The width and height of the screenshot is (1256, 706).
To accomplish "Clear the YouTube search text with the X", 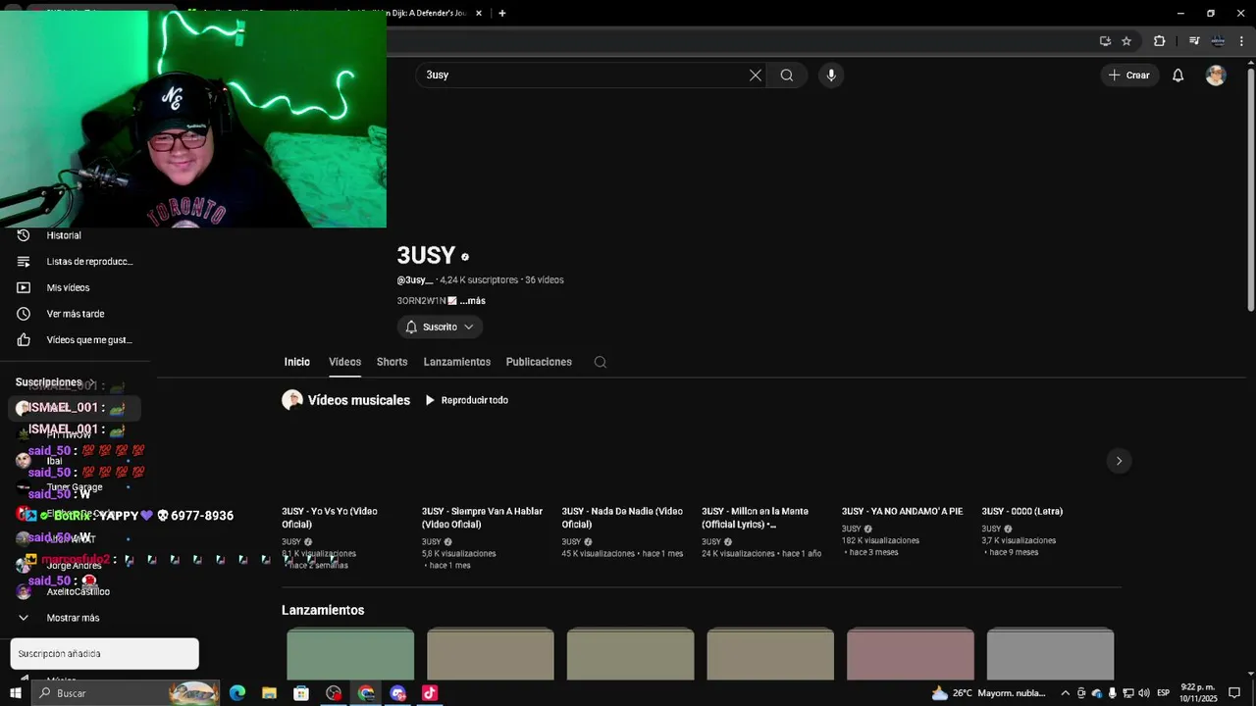I will coord(756,76).
